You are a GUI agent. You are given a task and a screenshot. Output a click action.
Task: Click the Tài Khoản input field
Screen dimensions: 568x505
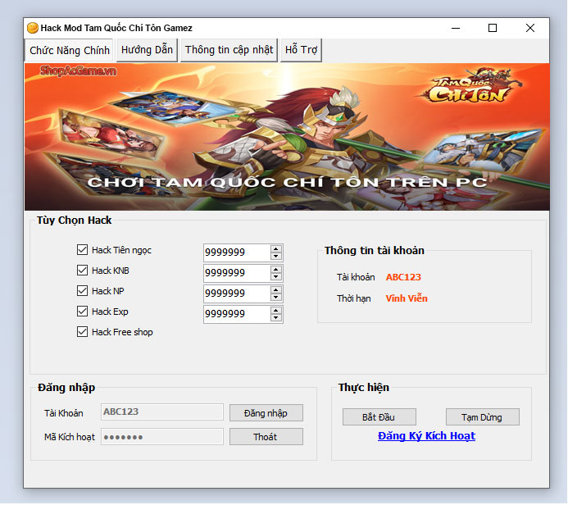(x=162, y=412)
